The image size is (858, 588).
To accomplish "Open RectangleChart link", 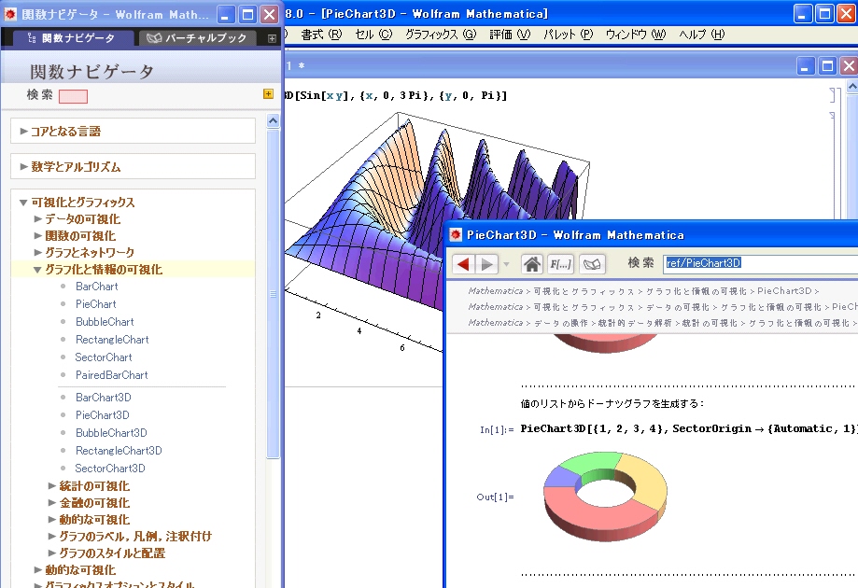I will coord(112,340).
